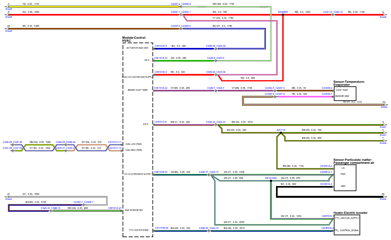Open connector pin C2HP01E-2
391x240 pixels.
coord(327,228)
